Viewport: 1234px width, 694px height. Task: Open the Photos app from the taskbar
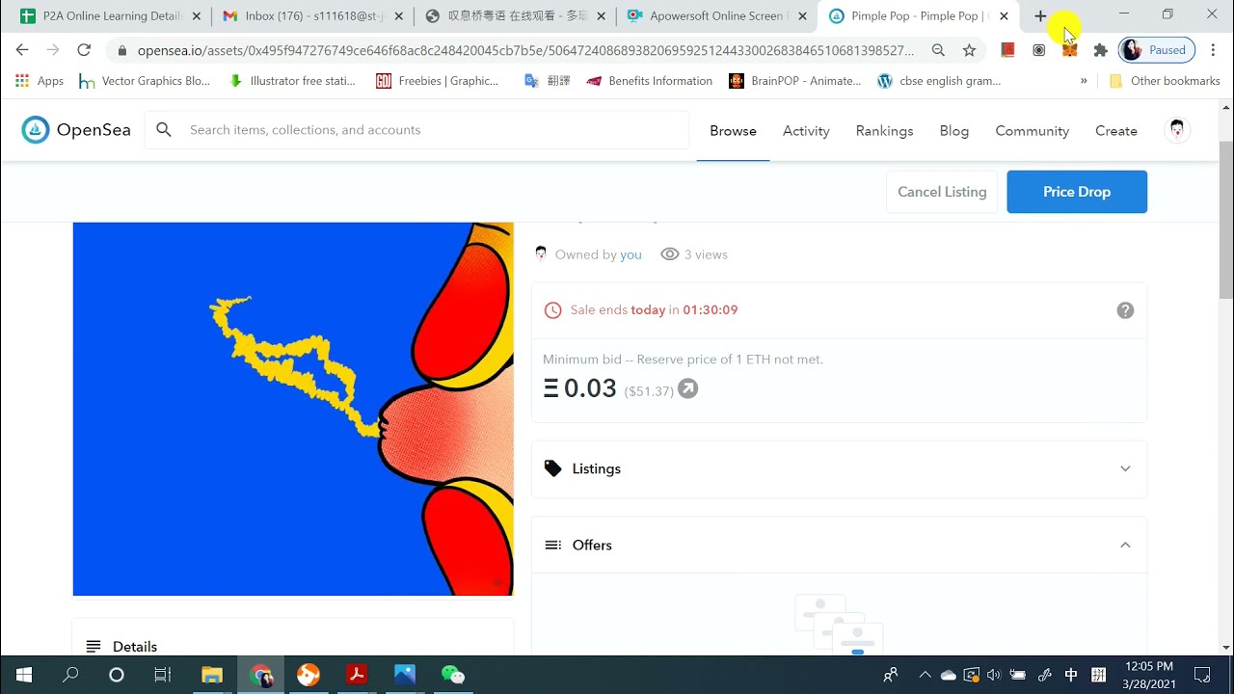[x=405, y=675]
